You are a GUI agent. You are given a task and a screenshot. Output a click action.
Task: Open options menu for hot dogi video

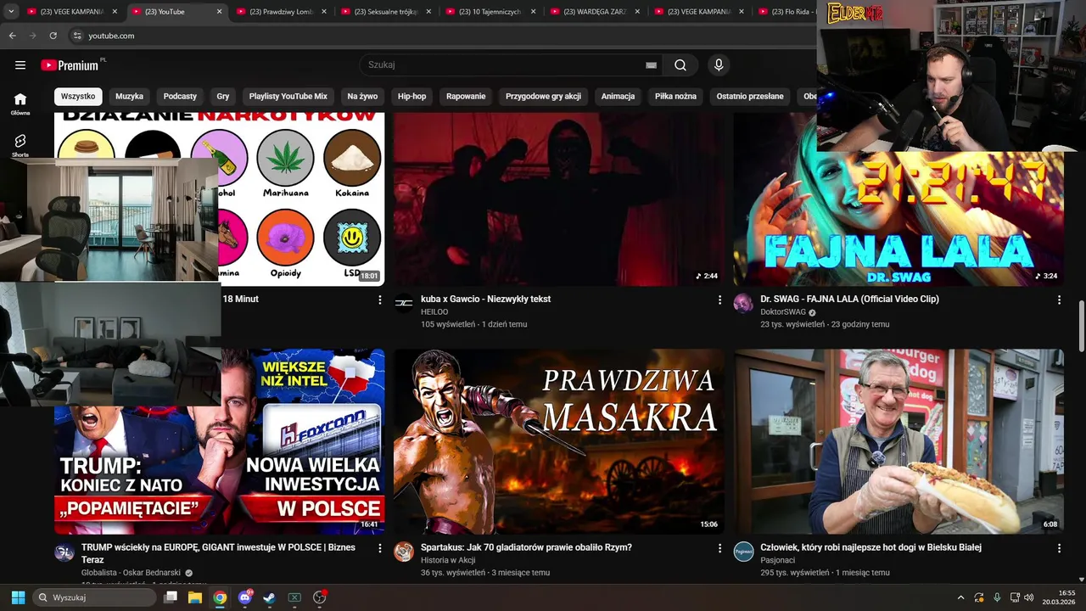(1059, 548)
